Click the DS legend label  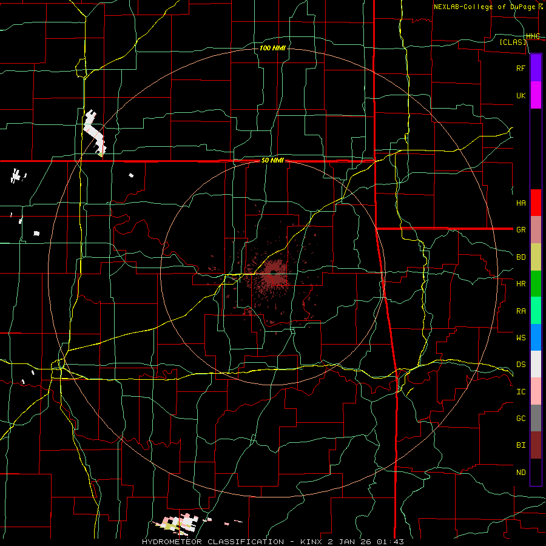click(521, 364)
